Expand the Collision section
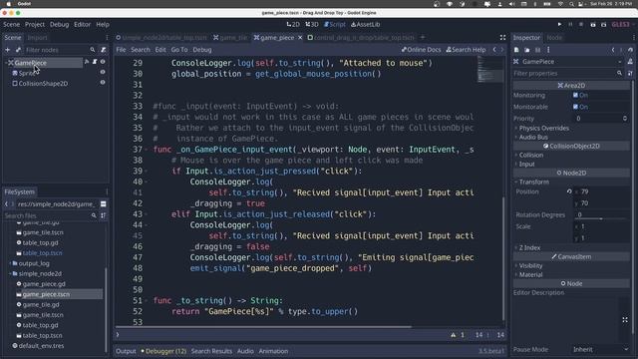The width and height of the screenshot is (638, 359). [530, 156]
